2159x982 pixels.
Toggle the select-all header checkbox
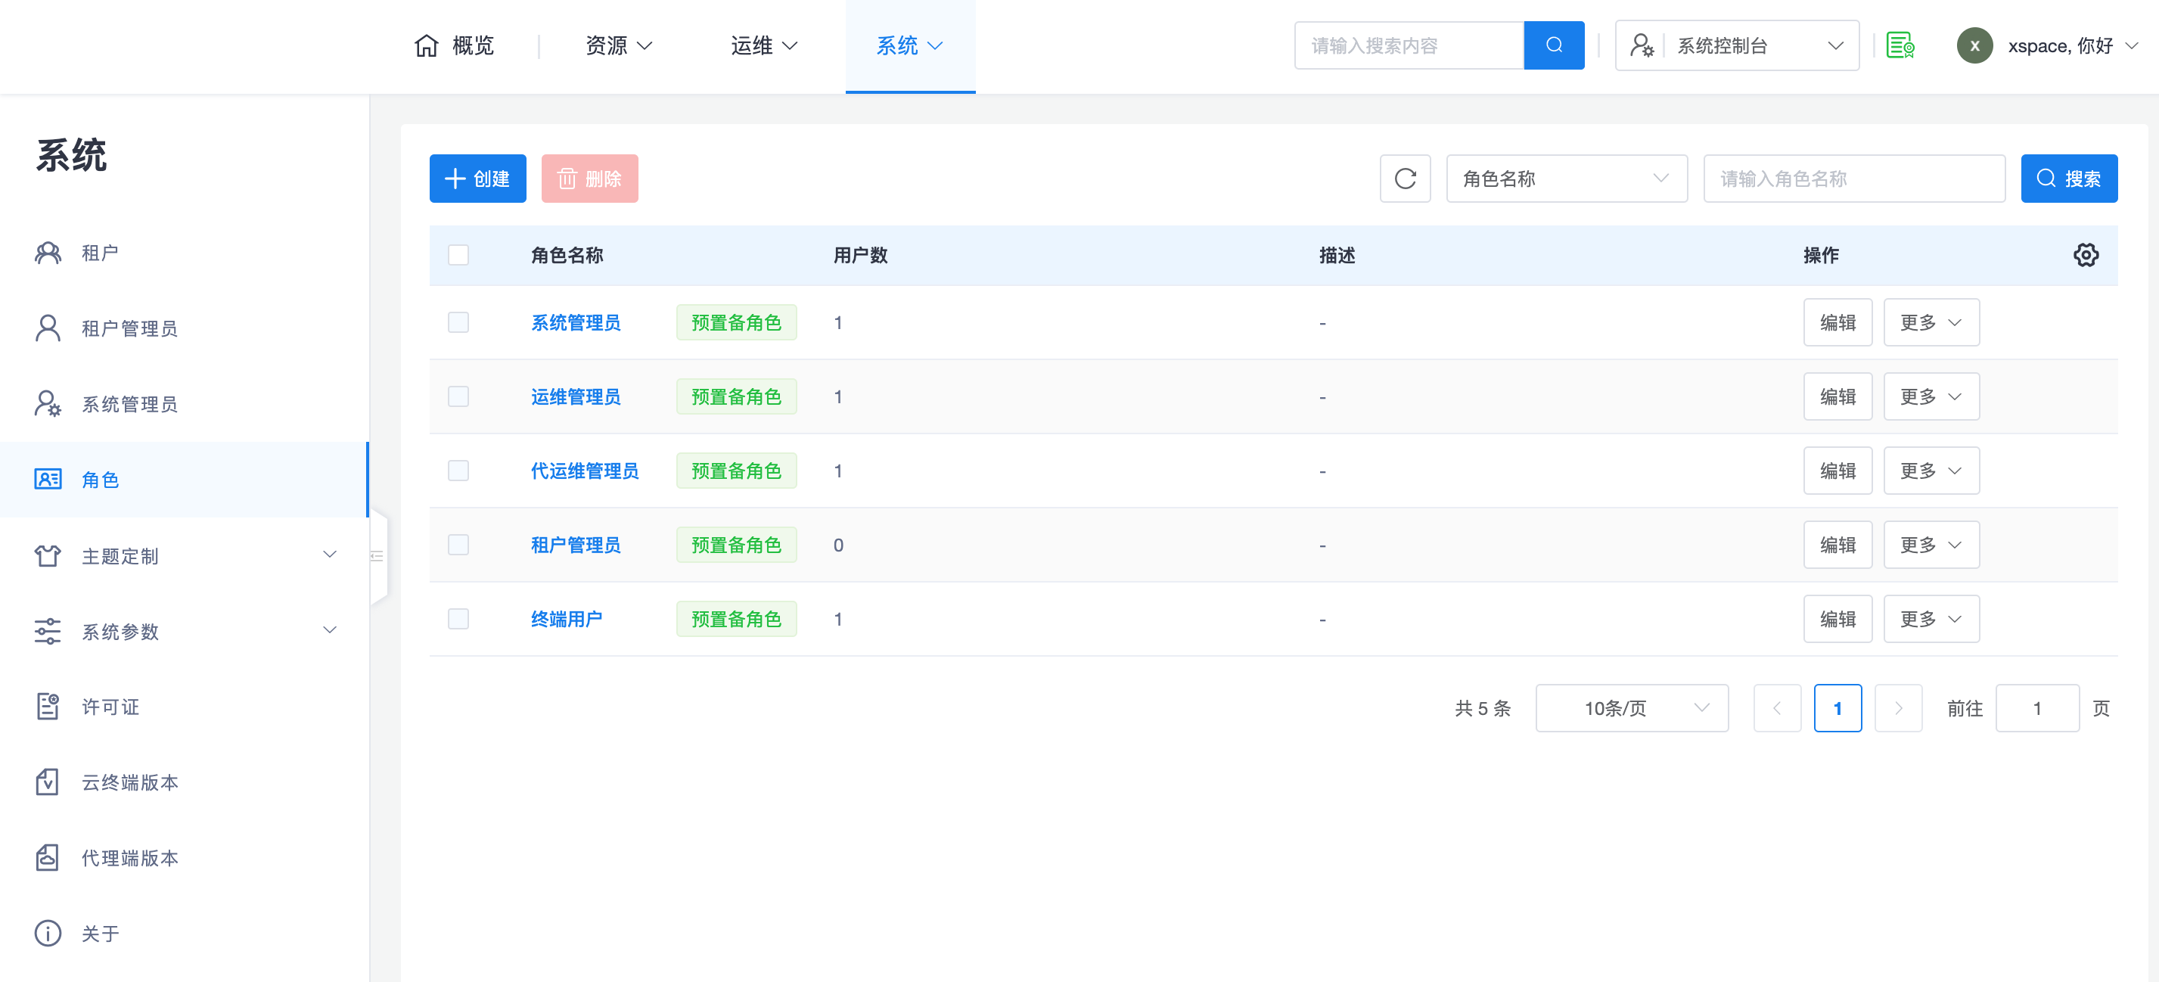point(458,255)
